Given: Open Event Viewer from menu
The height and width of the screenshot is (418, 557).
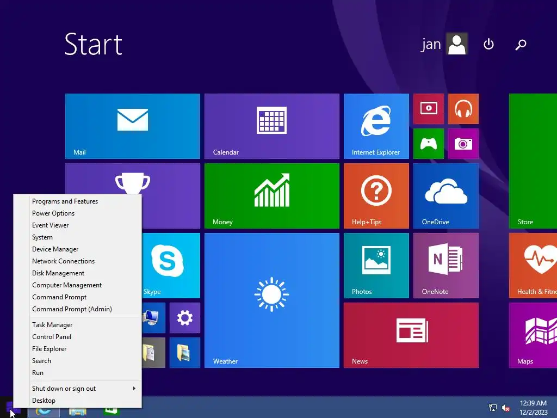Looking at the screenshot, I should point(77,225).
